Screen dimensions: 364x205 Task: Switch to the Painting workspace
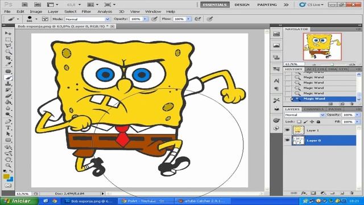point(267,5)
